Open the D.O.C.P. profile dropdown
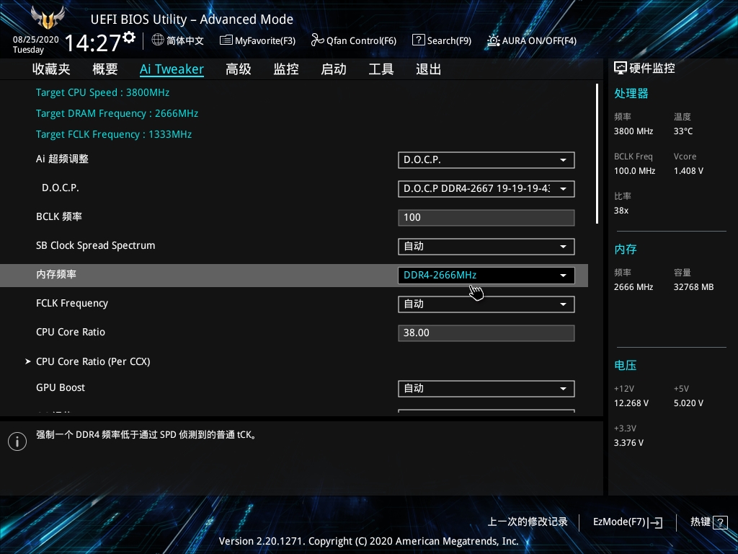This screenshot has height=554, width=738. (x=486, y=188)
